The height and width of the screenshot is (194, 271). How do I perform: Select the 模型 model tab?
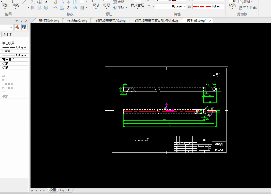tap(53, 190)
